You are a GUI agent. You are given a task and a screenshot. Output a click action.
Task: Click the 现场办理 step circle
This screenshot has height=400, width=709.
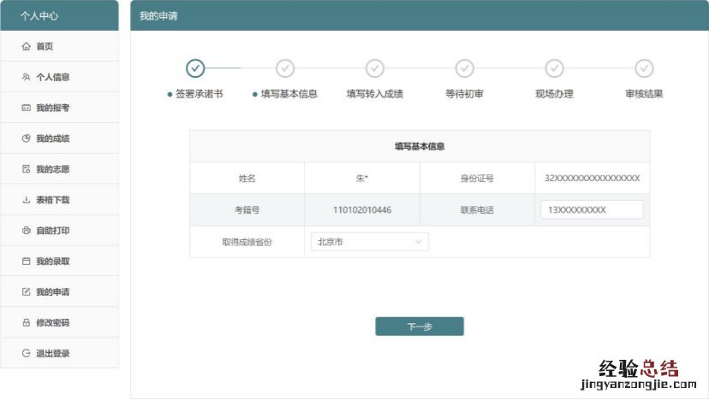coord(555,68)
